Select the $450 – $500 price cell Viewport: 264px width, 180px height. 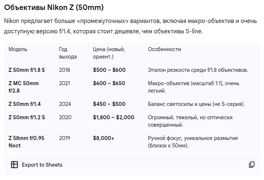click(109, 104)
